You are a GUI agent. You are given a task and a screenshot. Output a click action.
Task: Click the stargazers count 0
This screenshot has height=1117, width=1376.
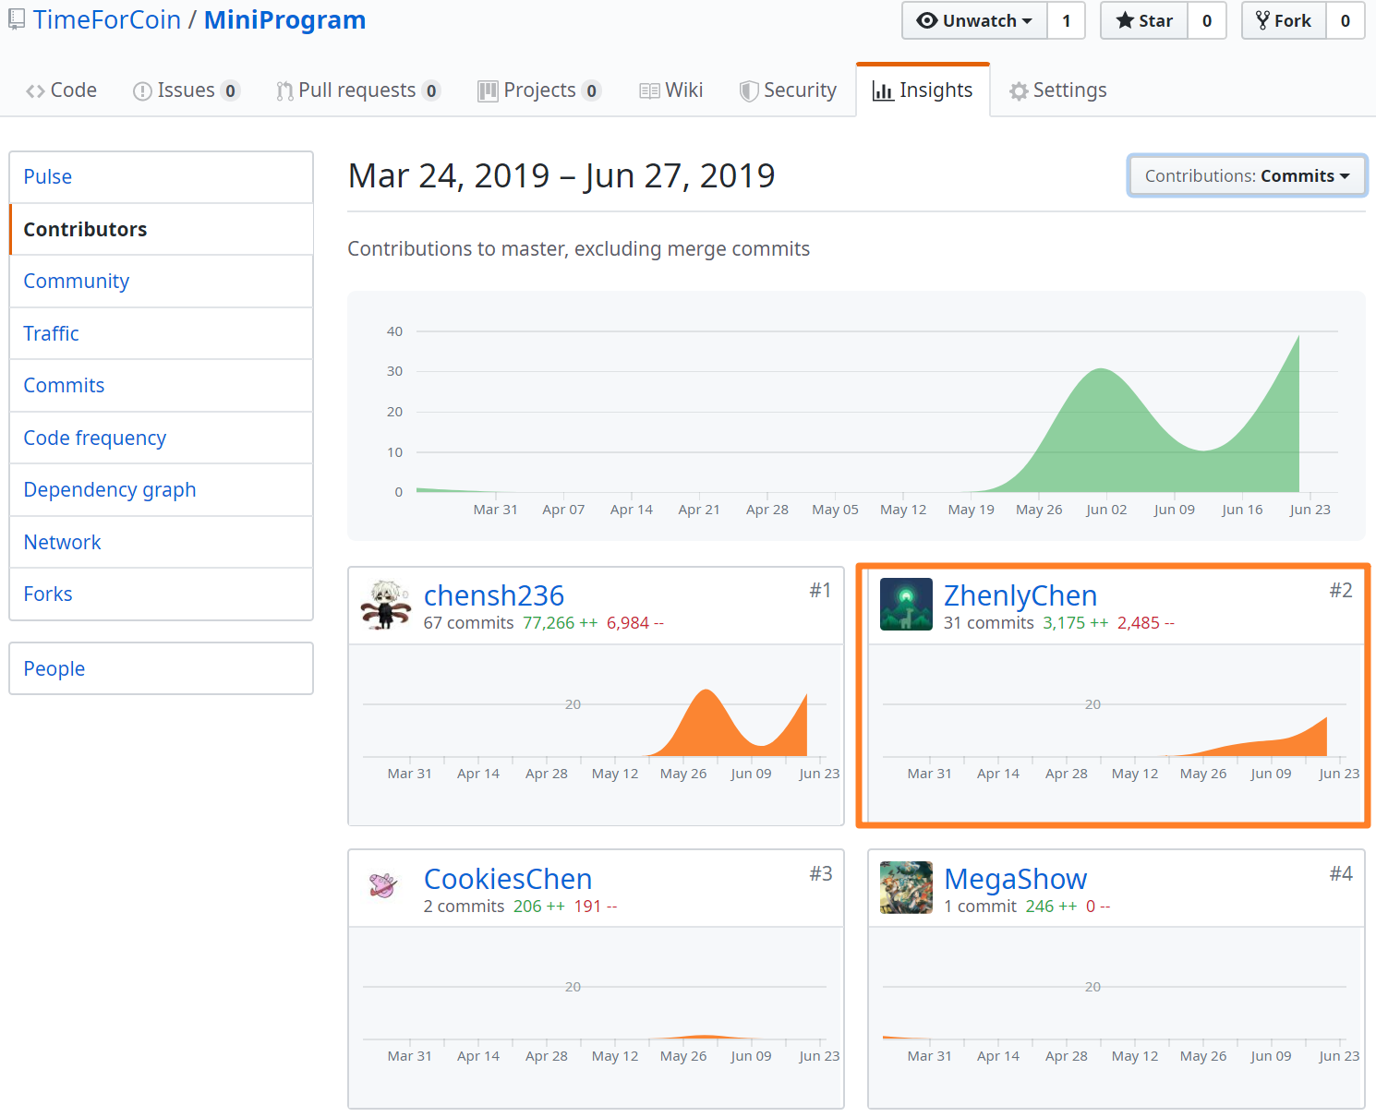click(x=1207, y=20)
